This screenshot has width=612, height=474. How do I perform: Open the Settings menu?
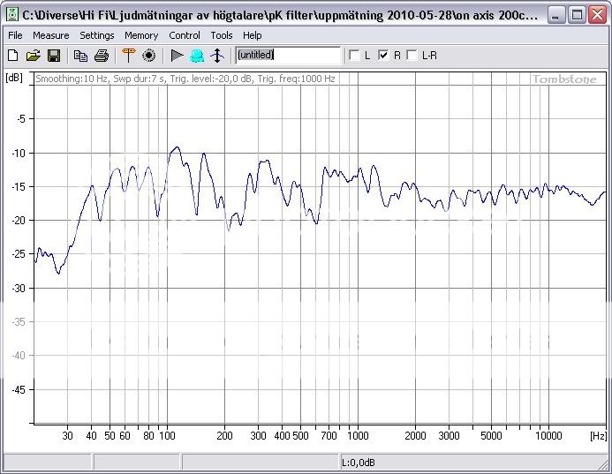pos(96,35)
